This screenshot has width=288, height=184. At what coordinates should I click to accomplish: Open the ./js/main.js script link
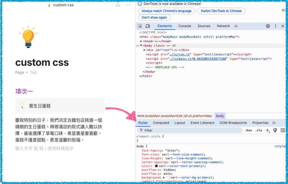(x=198, y=59)
